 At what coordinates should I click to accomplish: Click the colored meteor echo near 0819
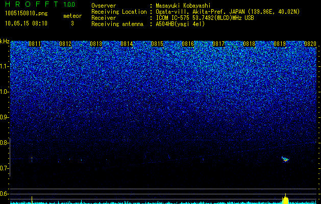tap(285, 159)
